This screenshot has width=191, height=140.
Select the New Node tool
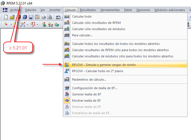6,24
